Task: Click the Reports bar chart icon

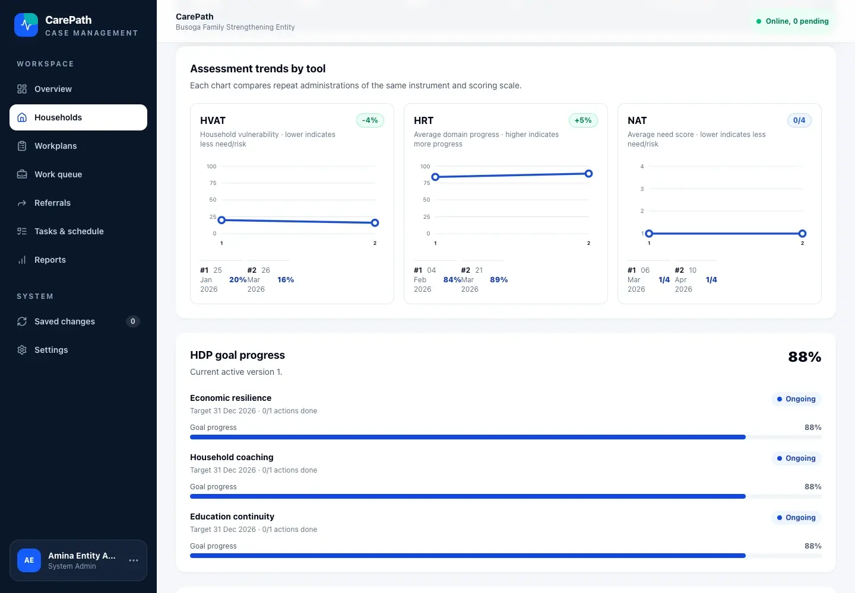Action: point(22,260)
